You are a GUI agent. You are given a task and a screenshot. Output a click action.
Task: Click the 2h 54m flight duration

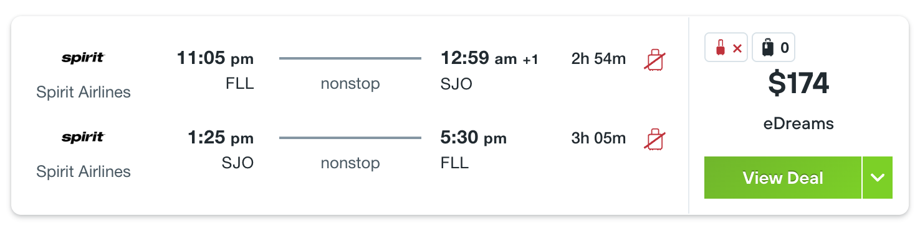[x=598, y=59]
